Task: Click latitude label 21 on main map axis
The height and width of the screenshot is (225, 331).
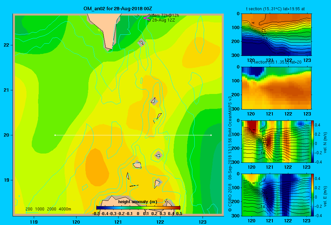Action: [x=7, y=90]
